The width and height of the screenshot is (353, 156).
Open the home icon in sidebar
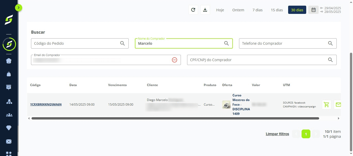tap(9, 61)
